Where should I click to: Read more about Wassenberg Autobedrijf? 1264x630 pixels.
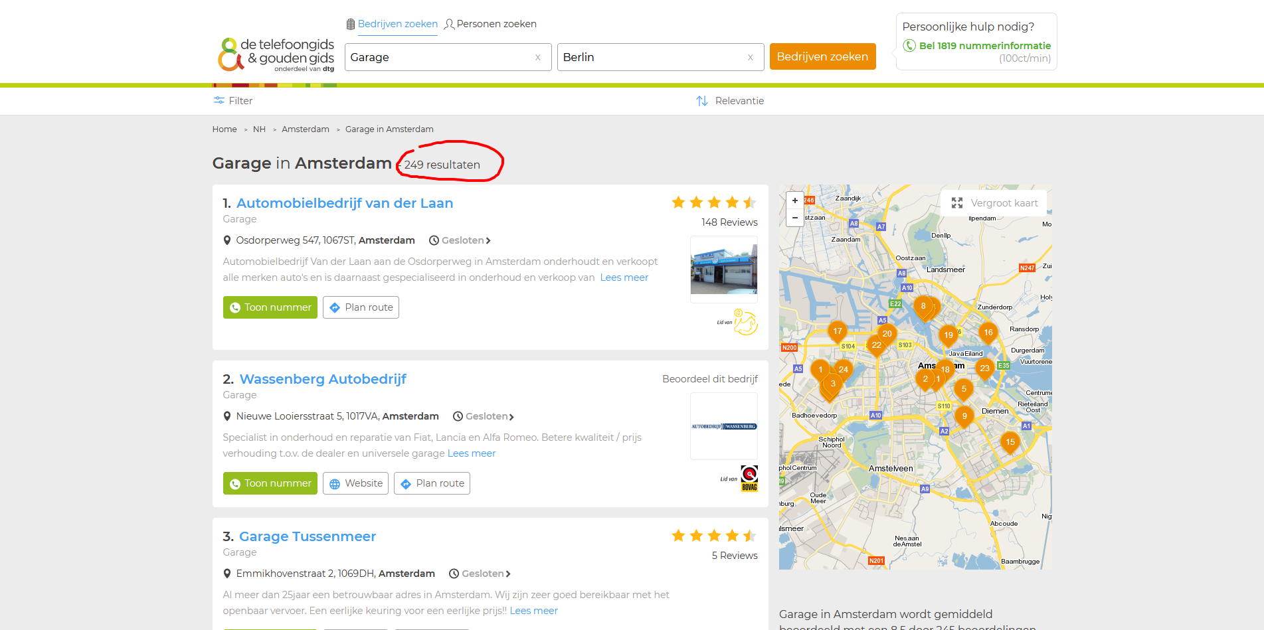(x=472, y=453)
